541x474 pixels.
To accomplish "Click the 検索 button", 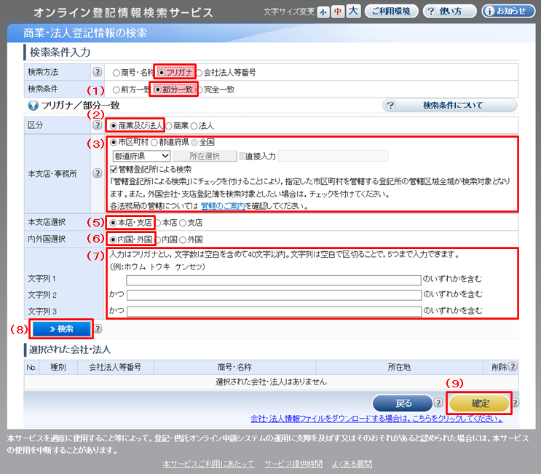I will pyautogui.click(x=61, y=328).
